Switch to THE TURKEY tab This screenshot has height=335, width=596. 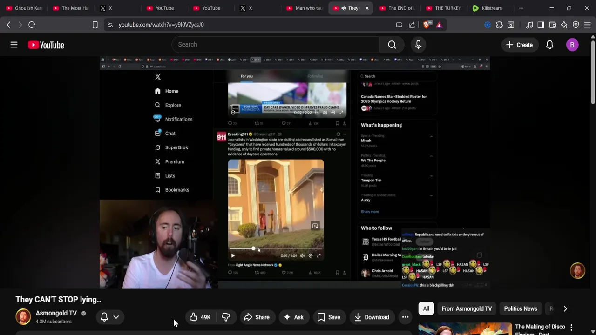(444, 8)
